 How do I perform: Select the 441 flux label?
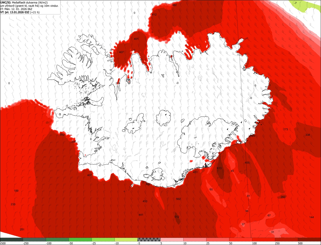tap(141, 215)
